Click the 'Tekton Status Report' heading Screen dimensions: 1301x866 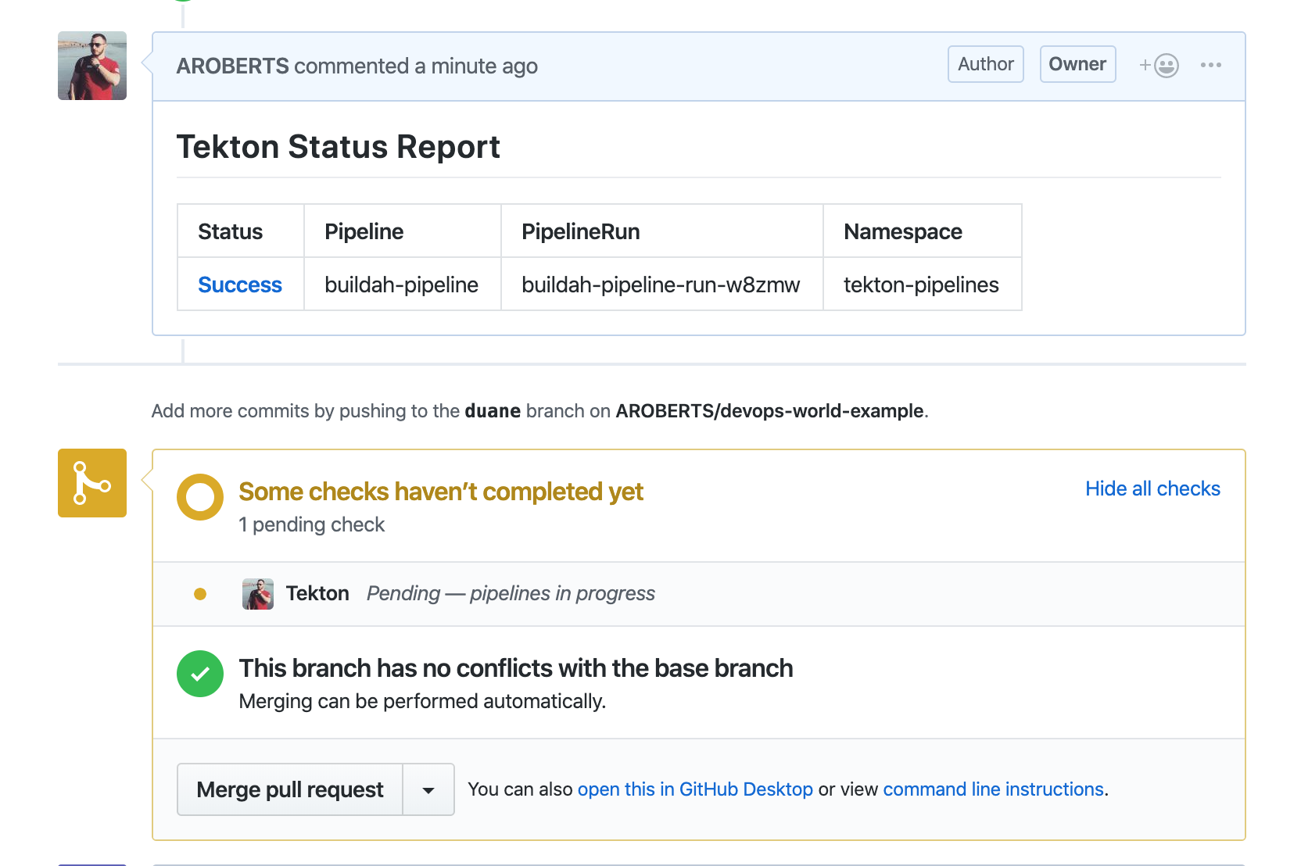[339, 147]
